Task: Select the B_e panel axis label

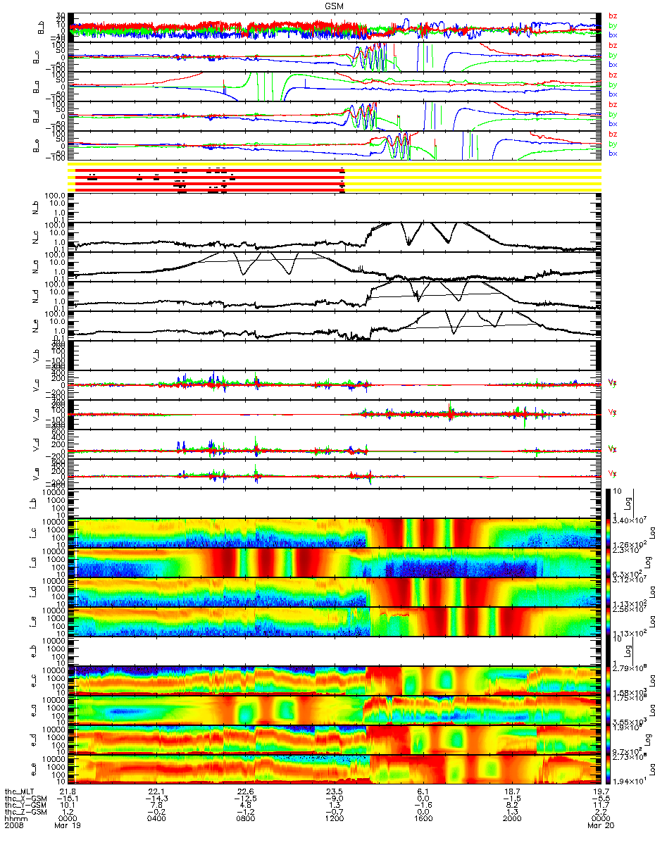Action: pos(35,146)
